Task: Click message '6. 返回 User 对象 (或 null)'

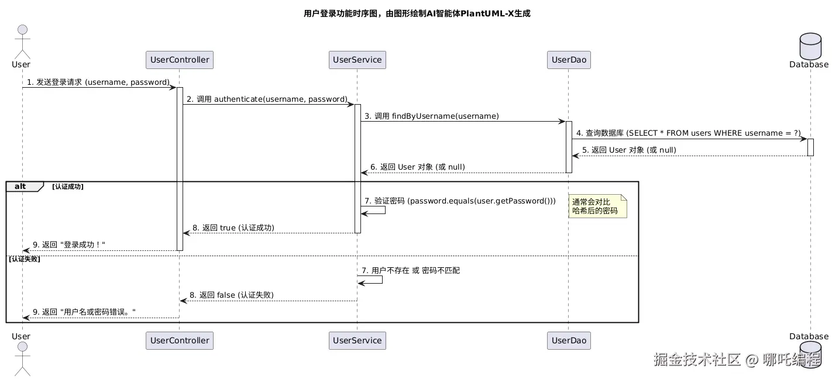Action: click(x=418, y=167)
